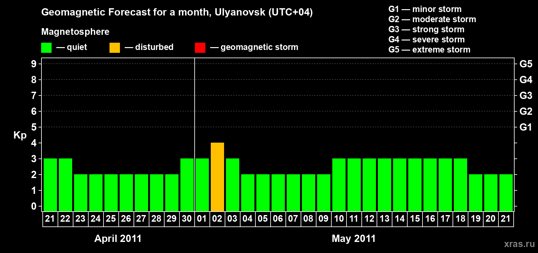Click the 'May 2011' month label

point(353,238)
